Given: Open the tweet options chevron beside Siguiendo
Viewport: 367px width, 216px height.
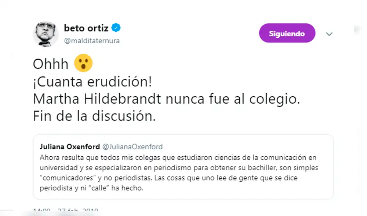Looking at the screenshot, I should [x=329, y=34].
